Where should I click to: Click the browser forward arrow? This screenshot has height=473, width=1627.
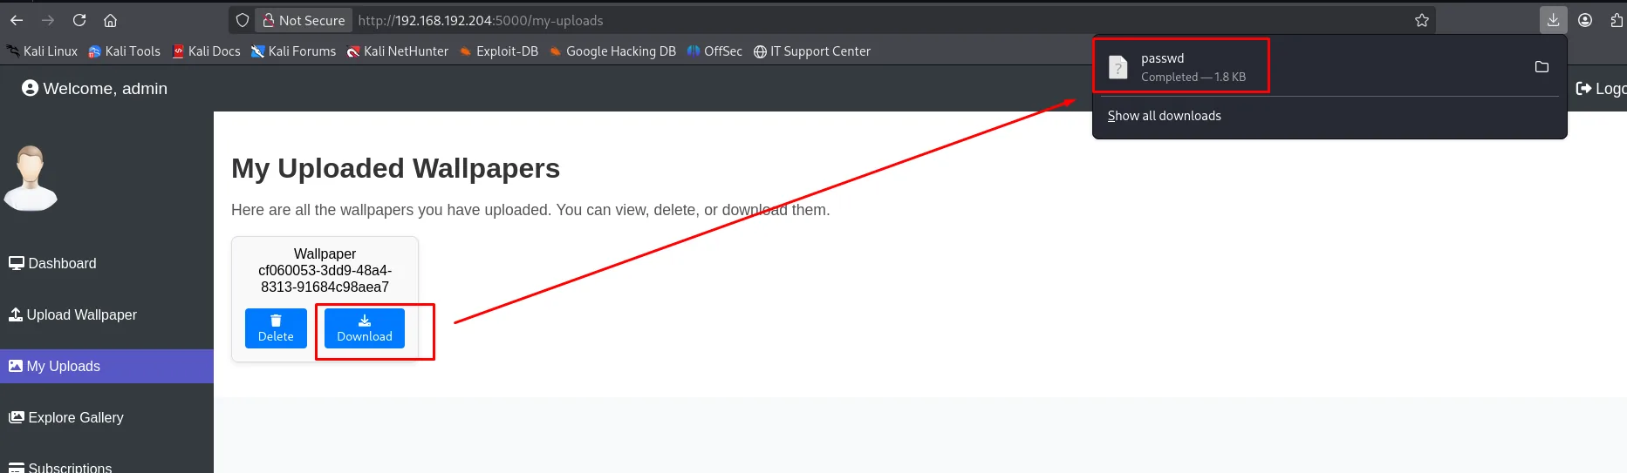(x=48, y=20)
